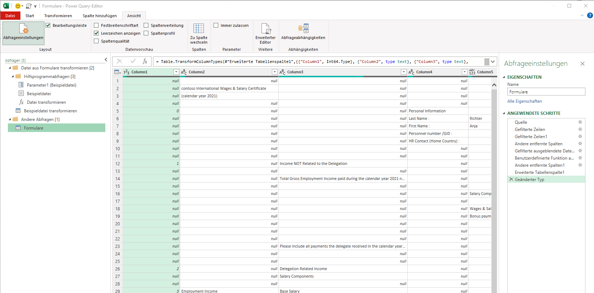Select the Gefilterte Zeilen applied step
The image size is (594, 293).
point(530,130)
